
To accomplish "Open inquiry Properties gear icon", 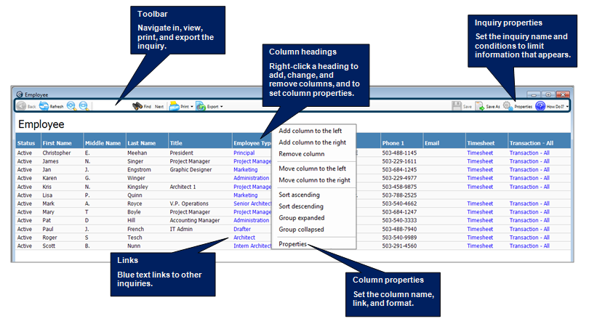I will [508, 106].
